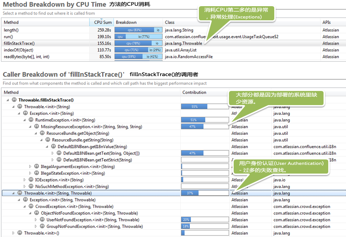Image resolution: width=346 pixels, height=237 pixels.
Task: Click method icon beside MissingResourceException.<init>
Action: pos(37,126)
